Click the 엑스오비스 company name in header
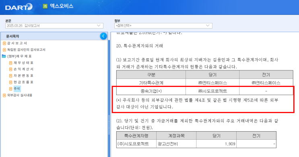The height and width of the screenshot is (157, 299). (x=62, y=6)
